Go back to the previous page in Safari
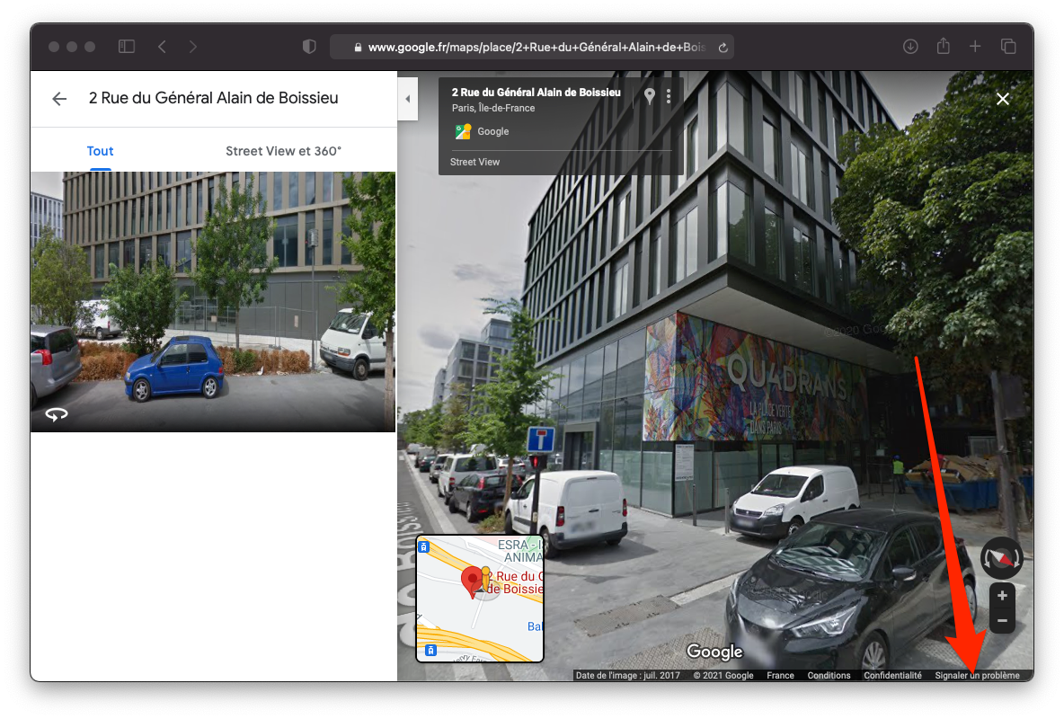 162,46
